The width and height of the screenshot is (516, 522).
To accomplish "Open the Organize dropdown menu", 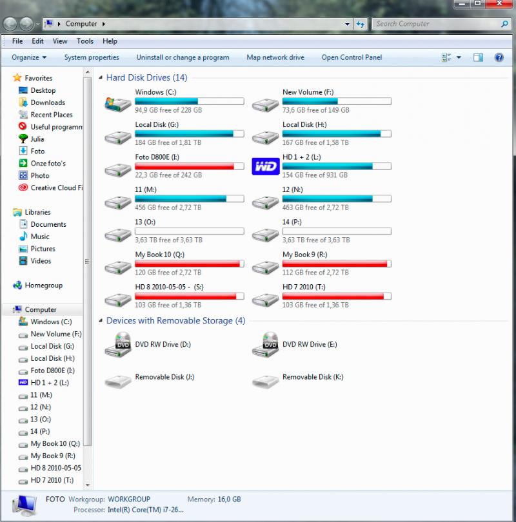I will pos(29,57).
